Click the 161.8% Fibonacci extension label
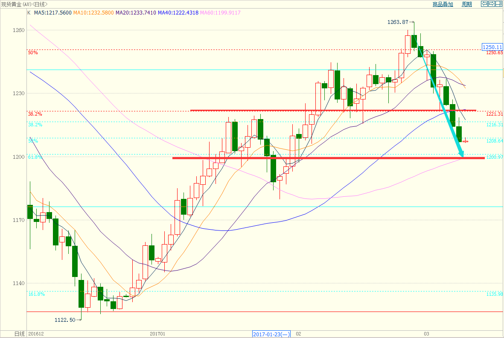This screenshot has width=504, height=338. 36,294
